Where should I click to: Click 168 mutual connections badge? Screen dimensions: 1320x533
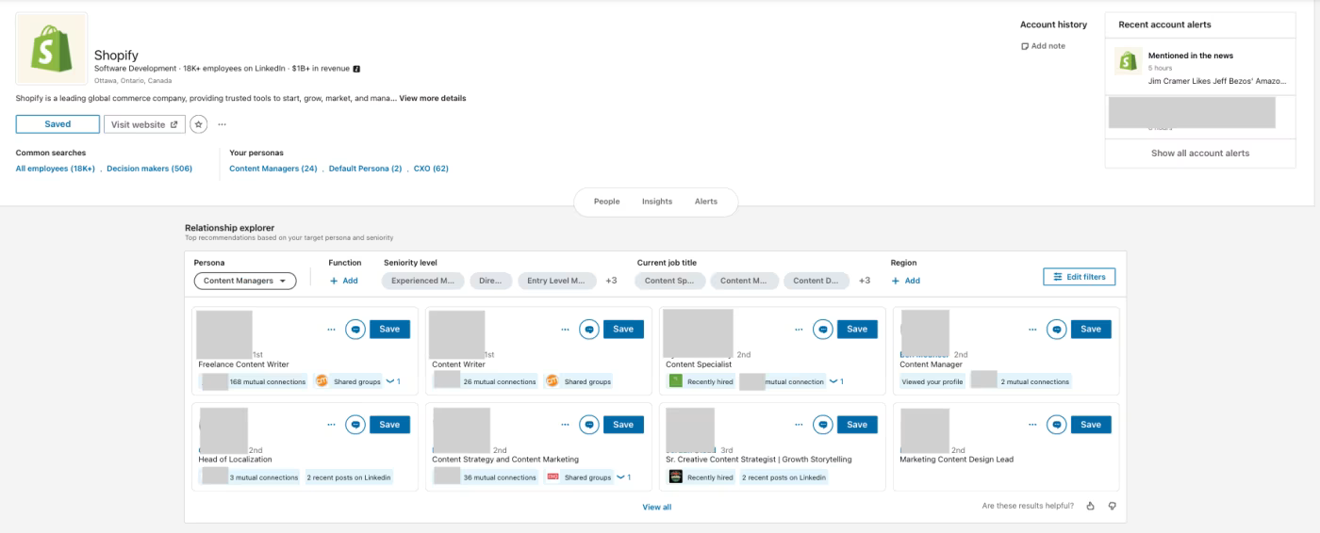pyautogui.click(x=254, y=381)
